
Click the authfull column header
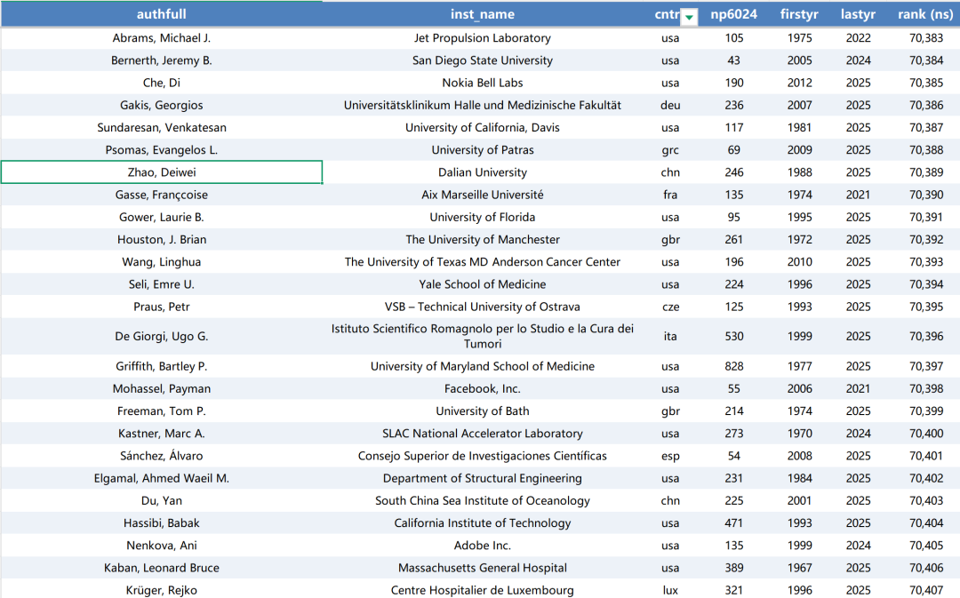click(x=161, y=14)
